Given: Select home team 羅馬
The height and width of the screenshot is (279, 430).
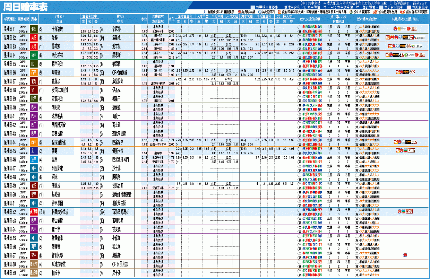Looking at the screenshot, I should pos(55,151).
